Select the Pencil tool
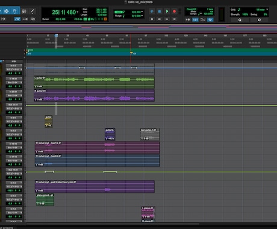The height and width of the screenshot is (229, 277). coord(32,11)
